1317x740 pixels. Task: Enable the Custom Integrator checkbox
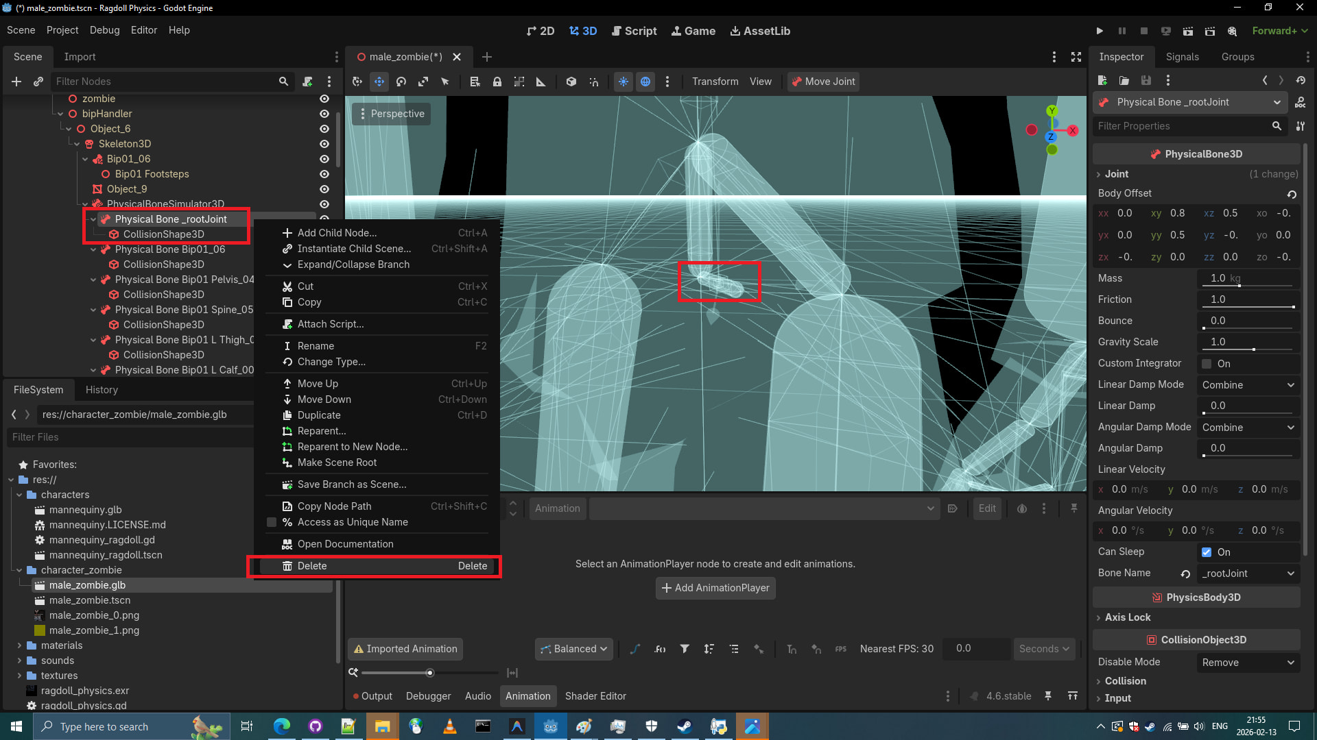[x=1207, y=364]
